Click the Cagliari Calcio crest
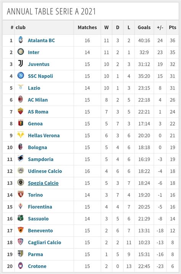This screenshot has width=181, height=274. (x=21, y=242)
